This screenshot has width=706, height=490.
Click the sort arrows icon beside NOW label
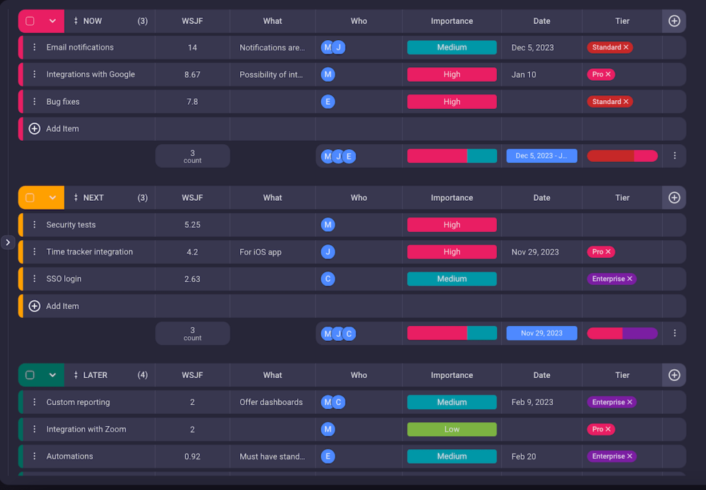(x=76, y=21)
